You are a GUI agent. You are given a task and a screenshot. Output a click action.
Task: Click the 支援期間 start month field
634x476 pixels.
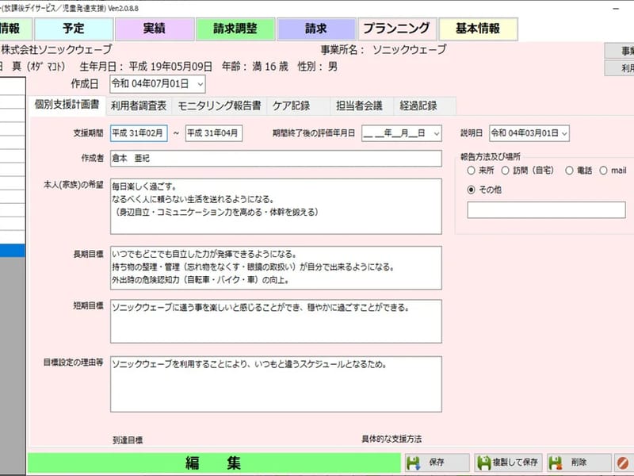pyautogui.click(x=139, y=133)
